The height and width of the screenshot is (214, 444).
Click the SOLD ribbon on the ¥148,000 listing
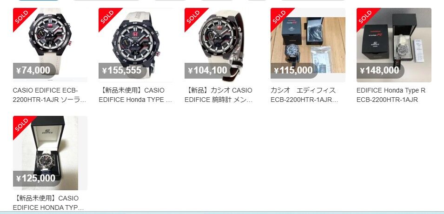365,17
